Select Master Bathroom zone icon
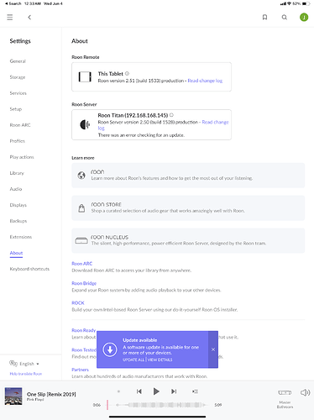 click(285, 392)
